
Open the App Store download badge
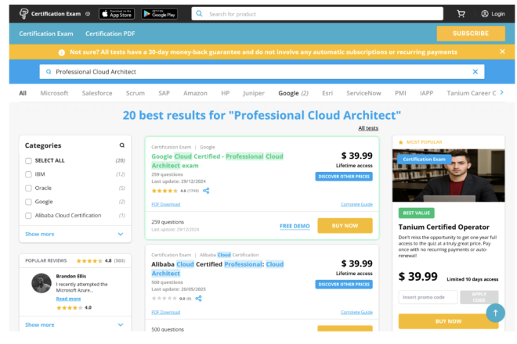(117, 14)
